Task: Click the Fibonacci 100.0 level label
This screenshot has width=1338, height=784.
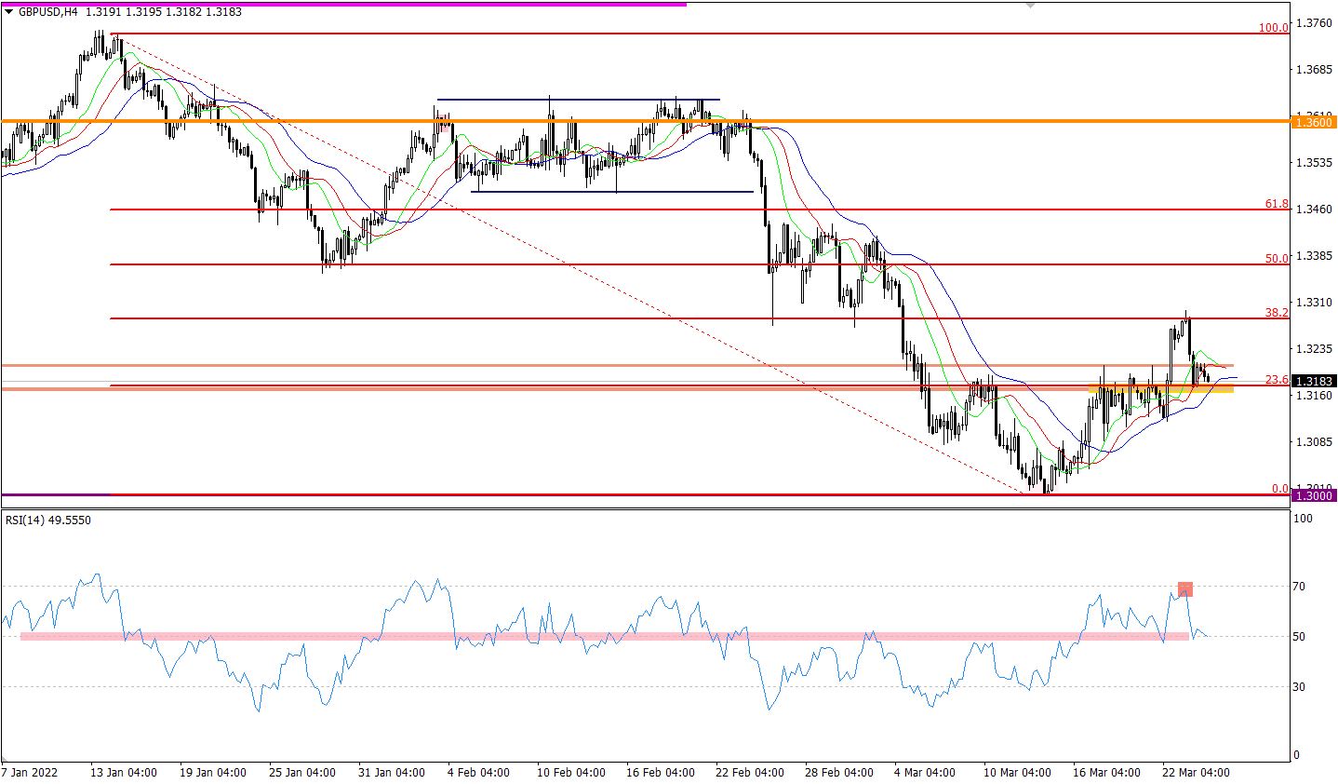Action: pos(1273,28)
